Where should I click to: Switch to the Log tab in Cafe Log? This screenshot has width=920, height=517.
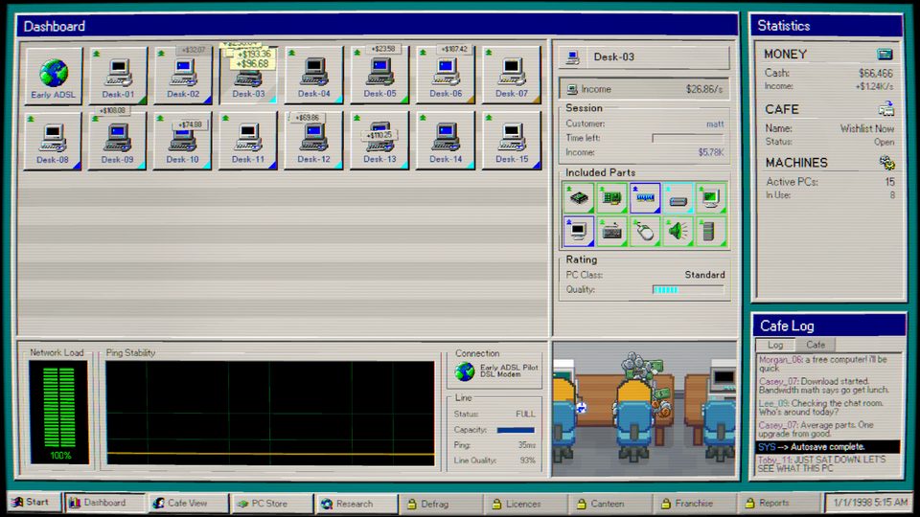pos(775,345)
